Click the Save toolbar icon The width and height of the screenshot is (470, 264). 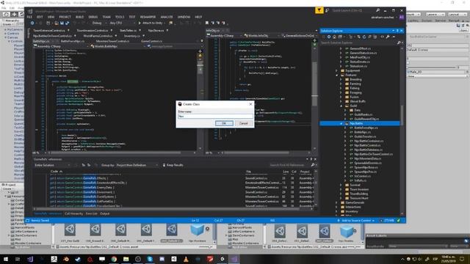point(62,23)
